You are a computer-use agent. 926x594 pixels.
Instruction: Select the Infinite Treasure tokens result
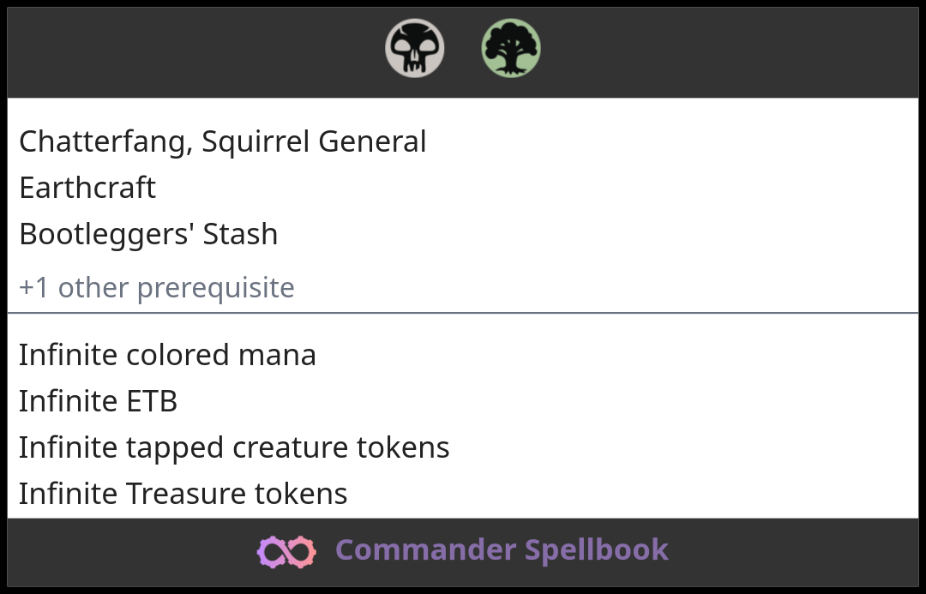(x=183, y=494)
